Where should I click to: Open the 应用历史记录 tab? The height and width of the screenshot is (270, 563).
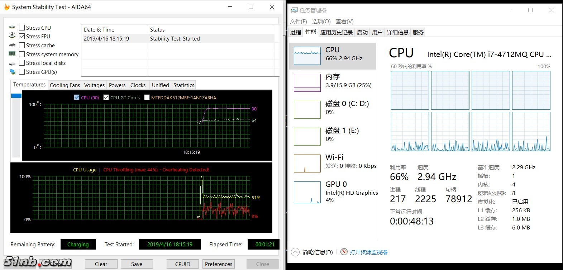point(337,32)
